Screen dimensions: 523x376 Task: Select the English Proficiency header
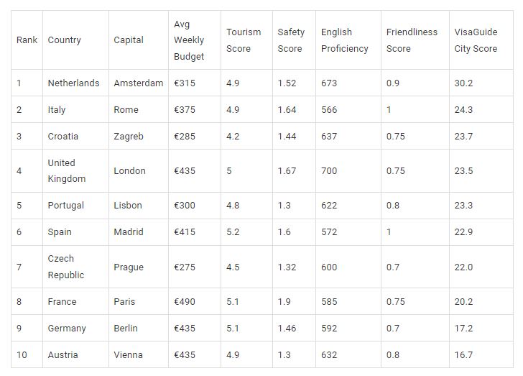[348, 40]
